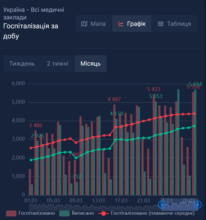
Task: Click the left range slider handle
Action: click(x=162, y=205)
